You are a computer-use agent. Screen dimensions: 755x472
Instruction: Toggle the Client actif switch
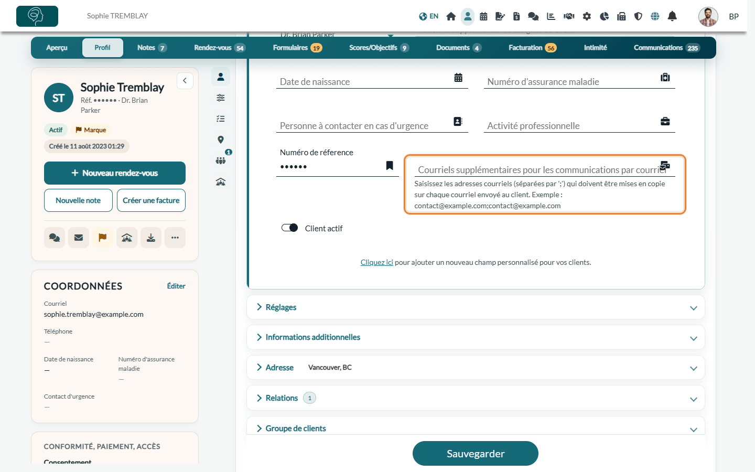[x=289, y=228]
